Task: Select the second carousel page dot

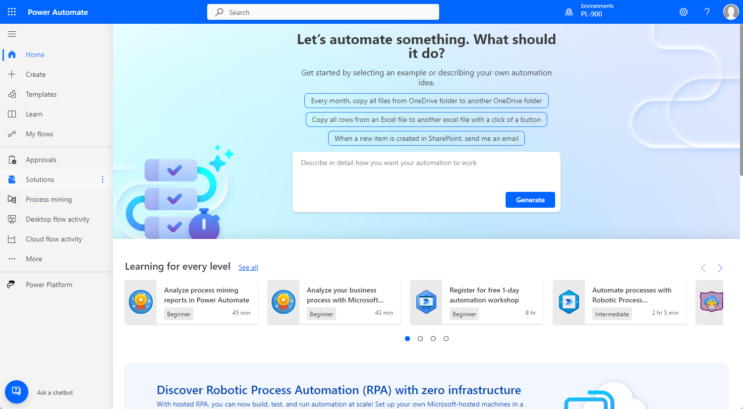Action: click(420, 339)
